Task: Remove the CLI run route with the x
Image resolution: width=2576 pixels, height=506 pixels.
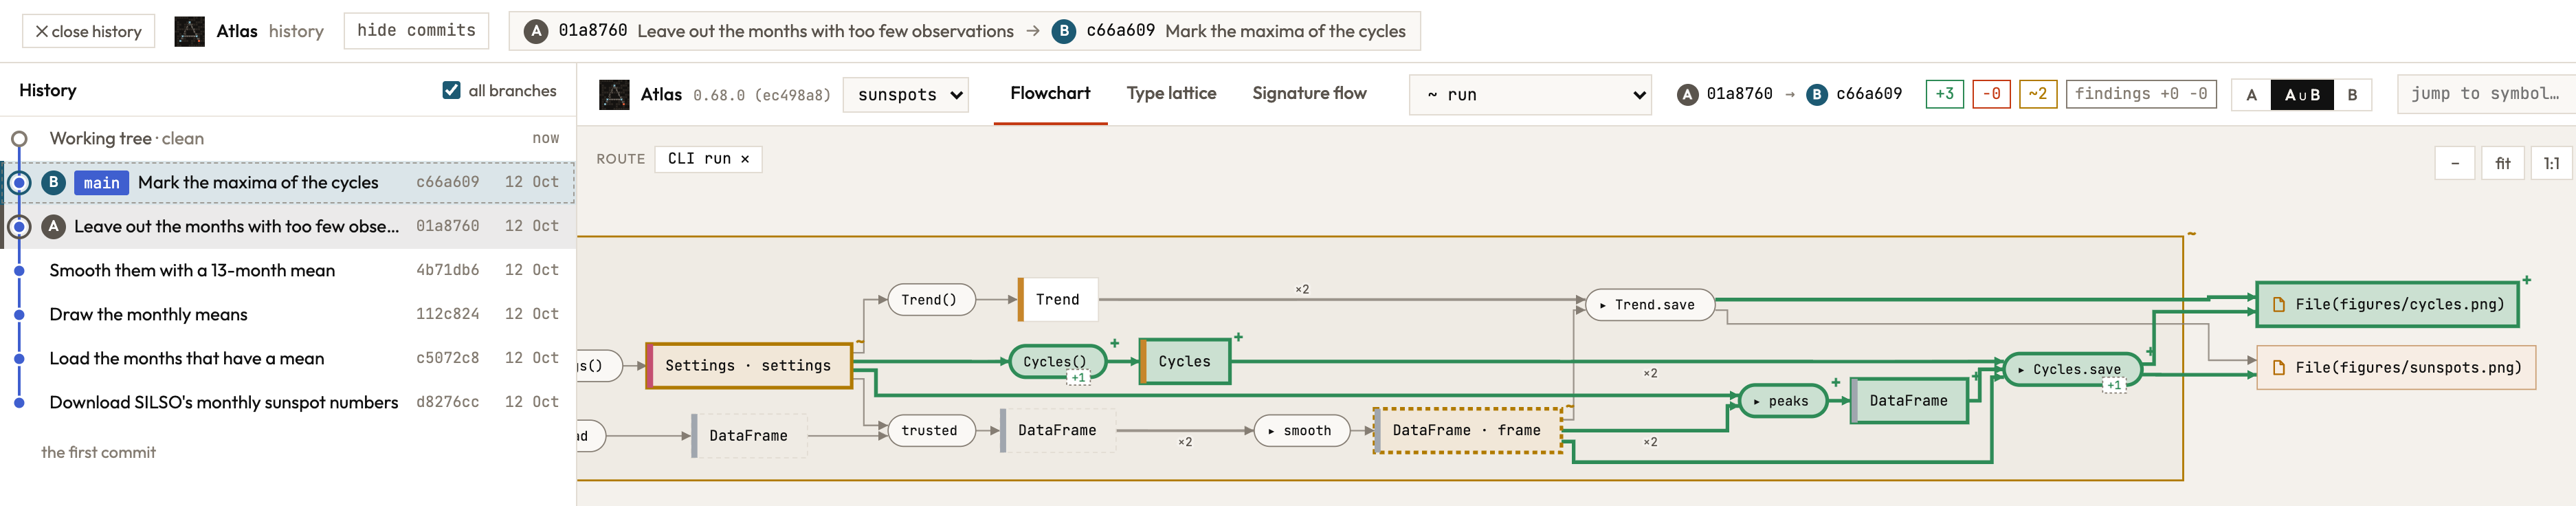Action: pos(745,159)
